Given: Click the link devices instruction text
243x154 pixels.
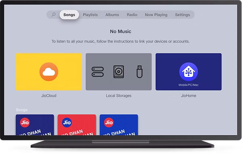Looking at the screenshot, I should 121,41.
